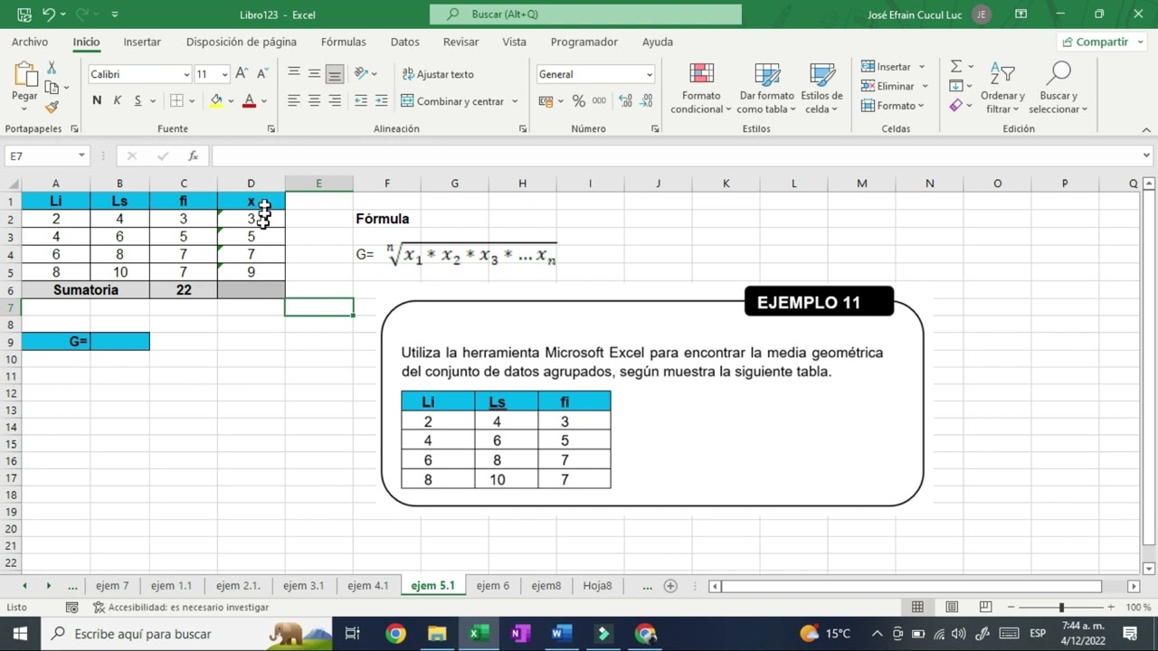Add a new sheet with the plus icon
Image resolution: width=1158 pixels, height=651 pixels.
coord(670,586)
